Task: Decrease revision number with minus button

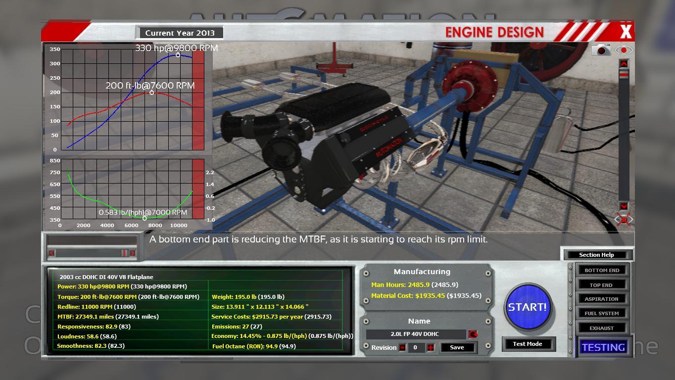Action: (x=403, y=347)
